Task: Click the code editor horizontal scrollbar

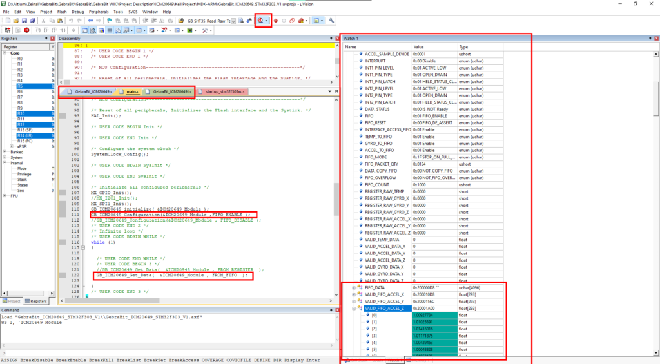Action: [x=199, y=301]
